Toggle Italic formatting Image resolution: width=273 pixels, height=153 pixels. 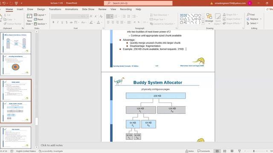58,22
